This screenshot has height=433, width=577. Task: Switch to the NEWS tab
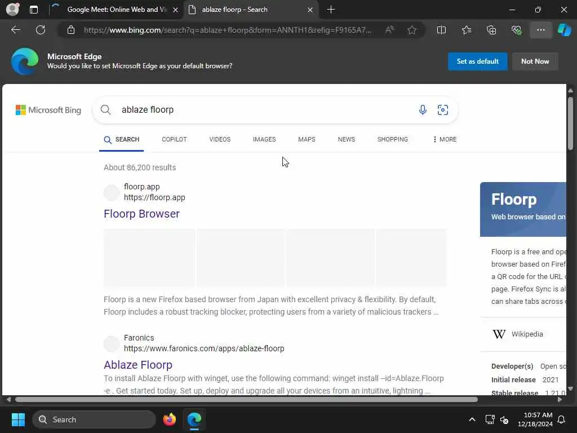point(347,140)
